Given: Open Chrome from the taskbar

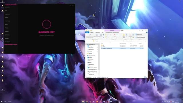Looking at the screenshot, I should coord(87,102).
